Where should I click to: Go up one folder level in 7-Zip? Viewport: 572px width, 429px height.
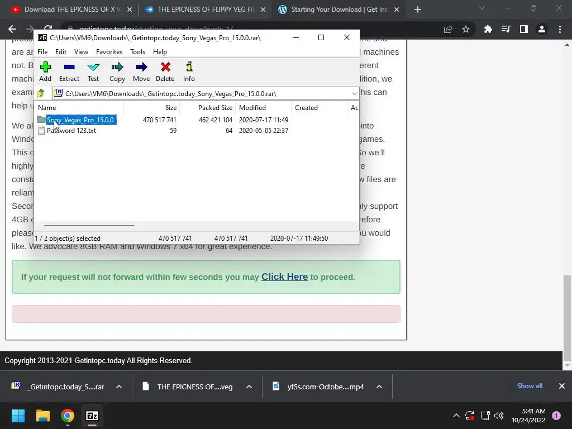[41, 93]
